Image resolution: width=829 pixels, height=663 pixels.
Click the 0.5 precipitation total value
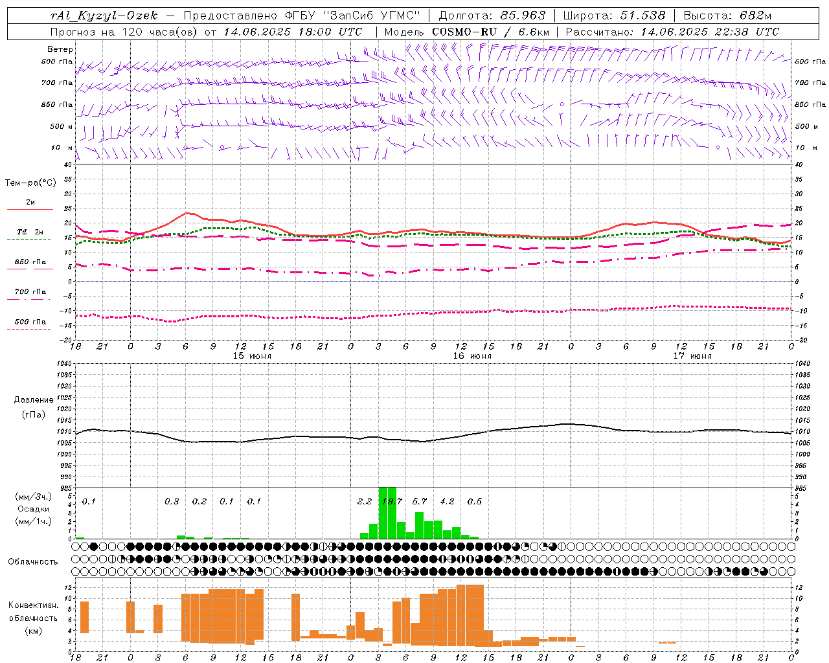475,501
